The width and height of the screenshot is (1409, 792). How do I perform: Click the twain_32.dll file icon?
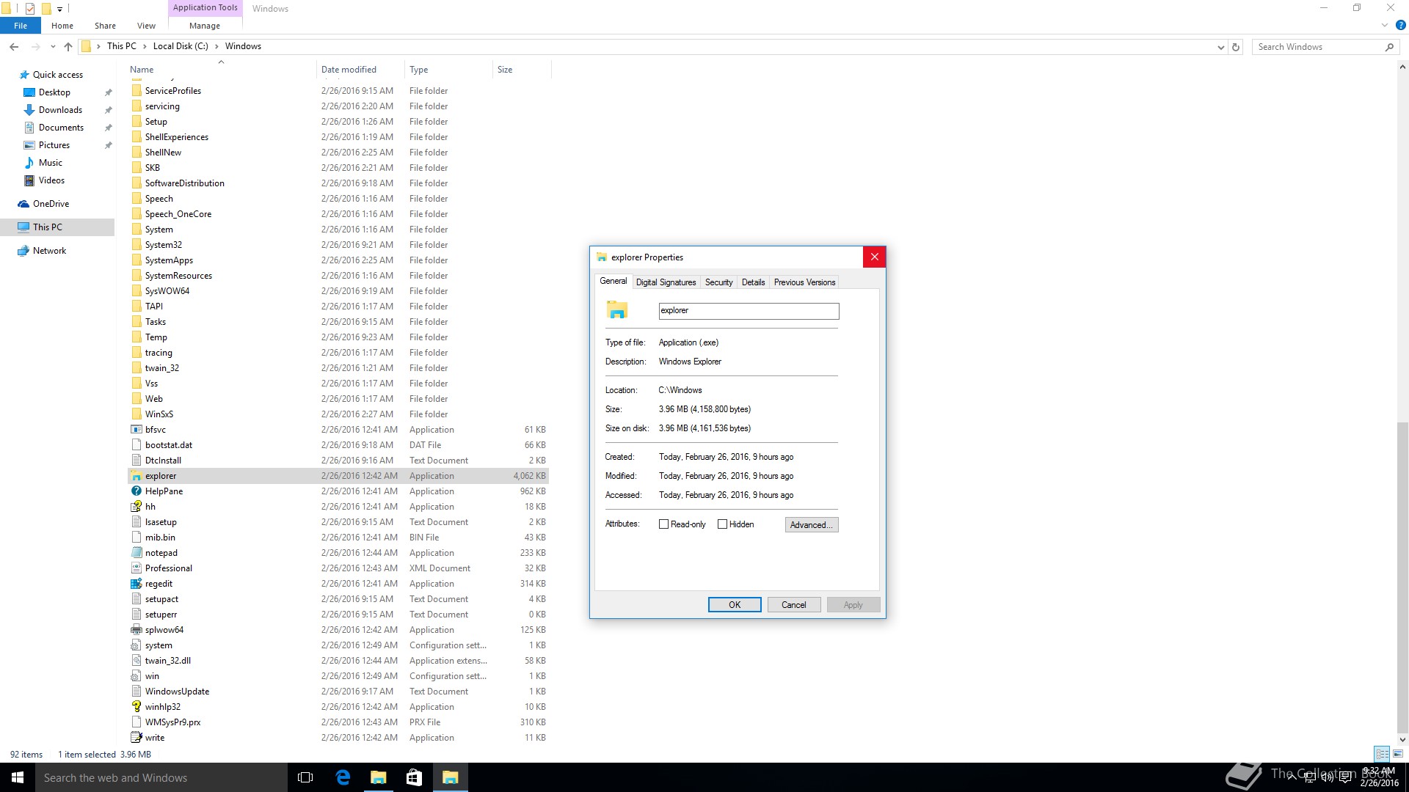click(x=136, y=661)
